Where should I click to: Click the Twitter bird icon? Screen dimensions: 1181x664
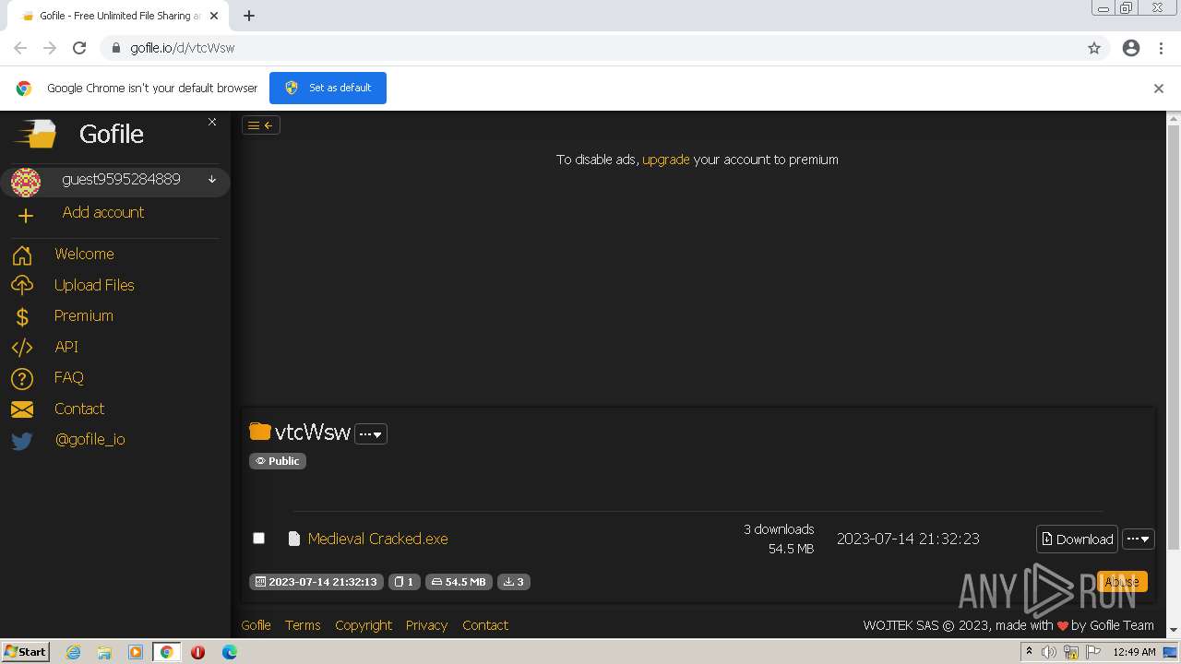[22, 441]
